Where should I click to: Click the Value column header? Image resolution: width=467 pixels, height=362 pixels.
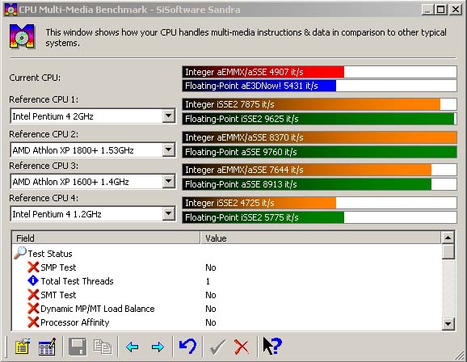pyautogui.click(x=321, y=238)
